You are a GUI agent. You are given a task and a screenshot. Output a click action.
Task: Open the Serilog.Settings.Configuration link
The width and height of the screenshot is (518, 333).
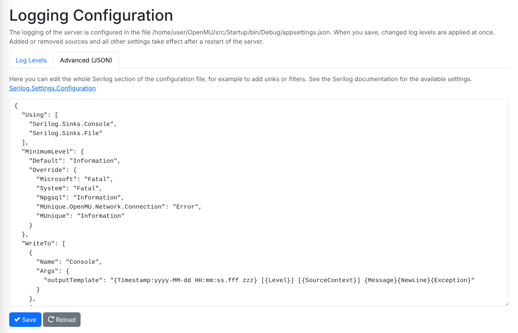(x=53, y=88)
